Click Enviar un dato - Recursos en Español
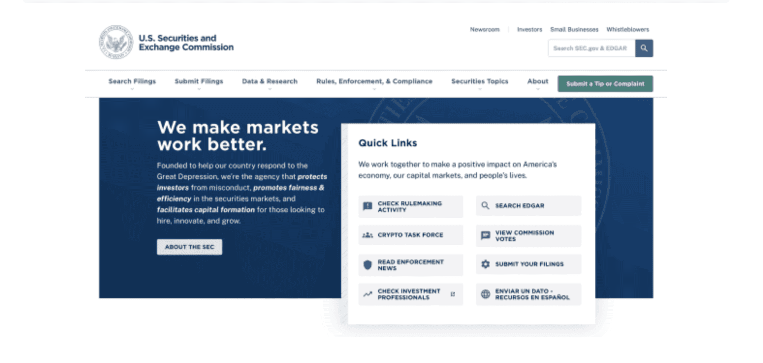The image size is (763, 363). 528,294
